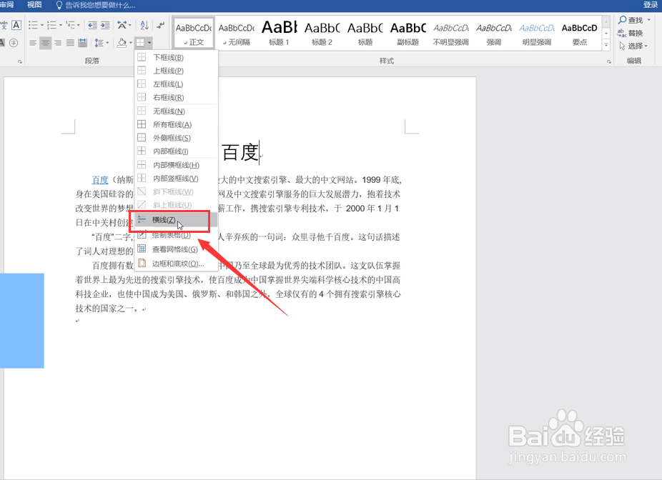
Task: Click the 百度 hyperlink in the document
Action: point(100,179)
